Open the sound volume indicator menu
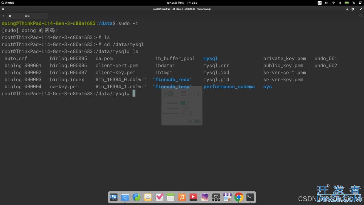Viewport: 364px width, 205px height. (x=326, y=3)
